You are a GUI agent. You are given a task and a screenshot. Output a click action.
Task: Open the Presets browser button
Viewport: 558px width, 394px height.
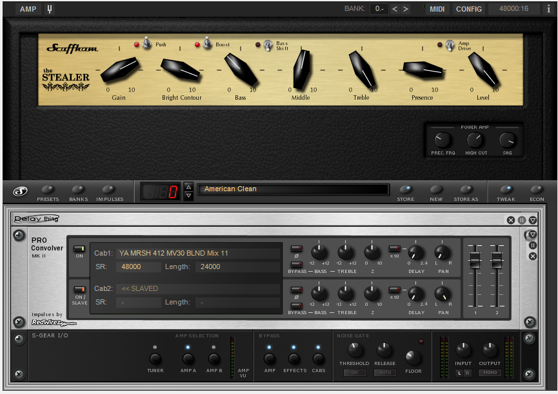click(x=48, y=190)
